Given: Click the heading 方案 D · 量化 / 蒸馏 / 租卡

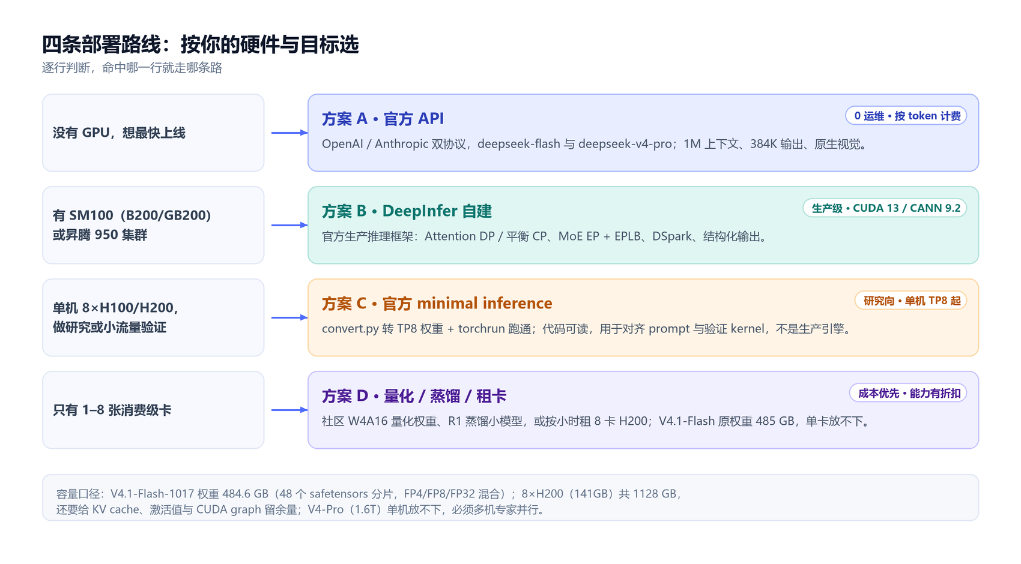Looking at the screenshot, I should (x=414, y=396).
